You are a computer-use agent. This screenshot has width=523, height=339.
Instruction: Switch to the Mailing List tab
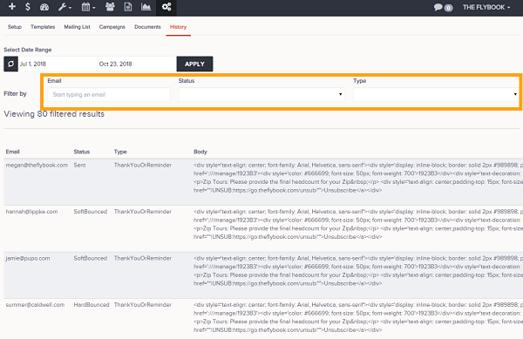pyautogui.click(x=77, y=27)
